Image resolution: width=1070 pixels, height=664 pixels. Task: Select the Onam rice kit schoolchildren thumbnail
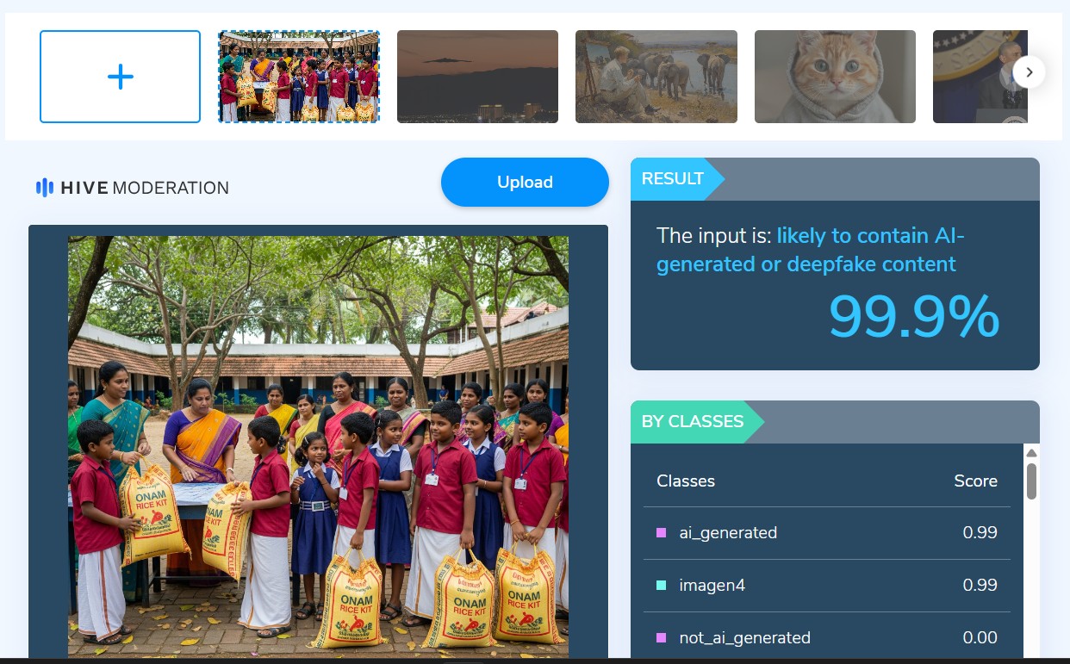(x=298, y=77)
